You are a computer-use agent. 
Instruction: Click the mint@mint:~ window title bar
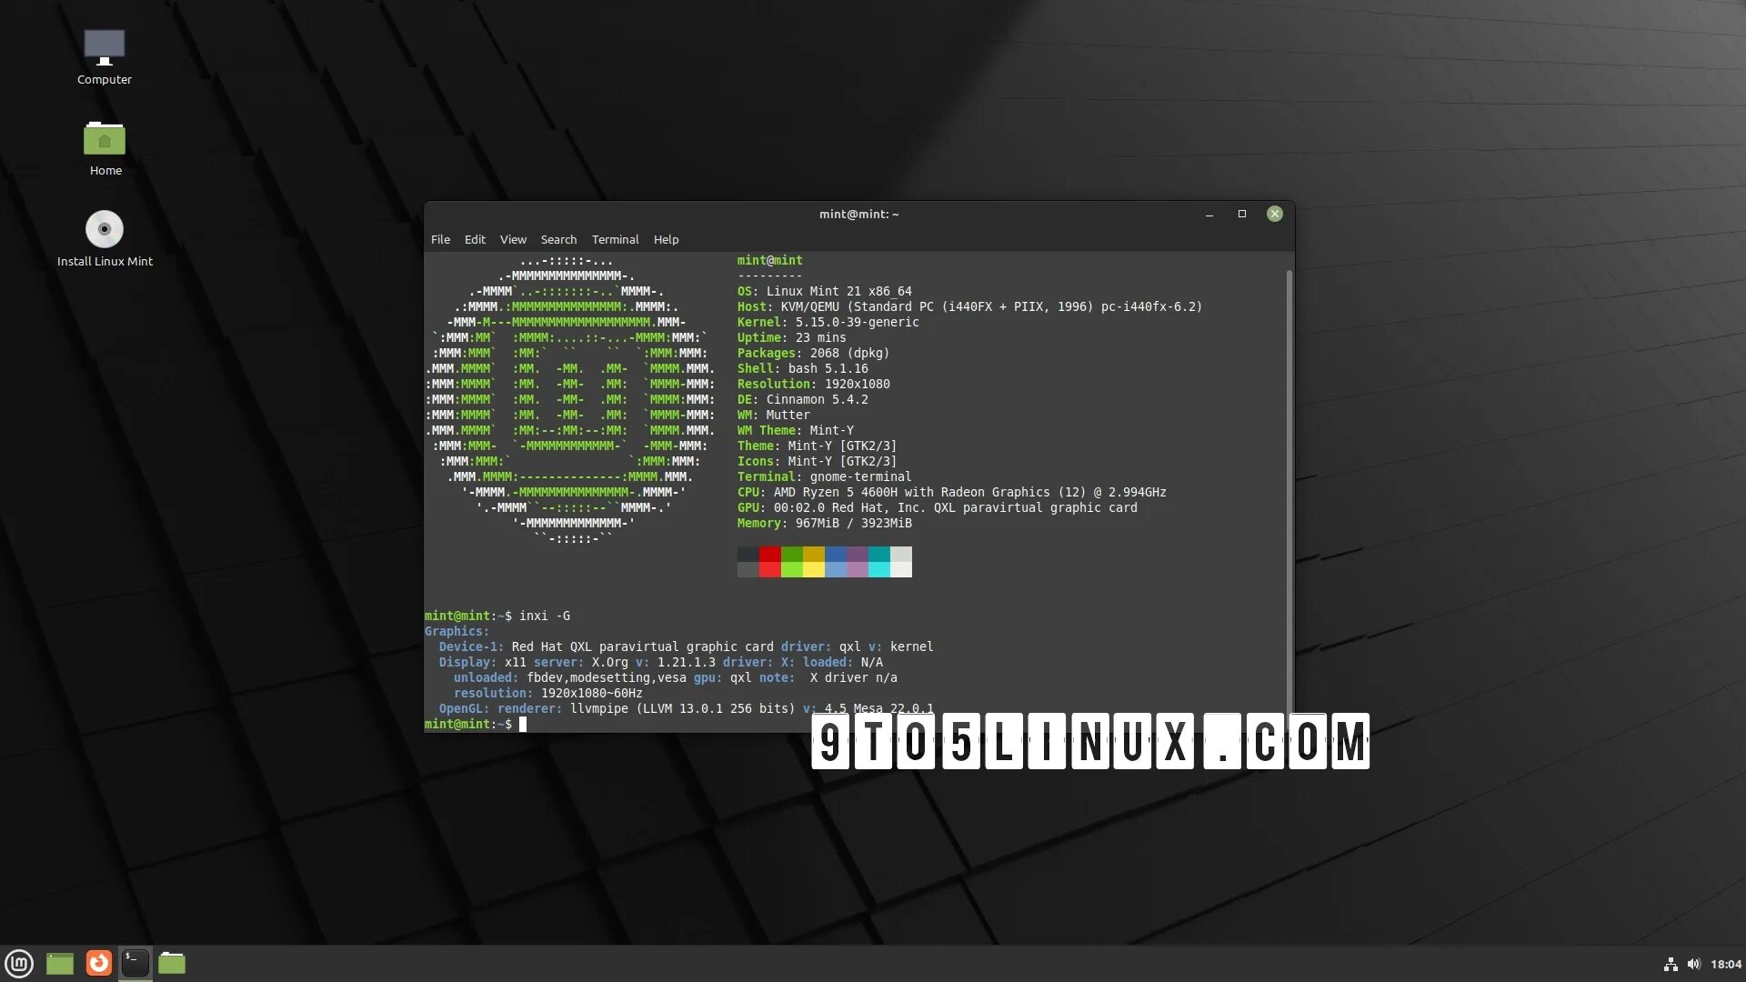(858, 215)
